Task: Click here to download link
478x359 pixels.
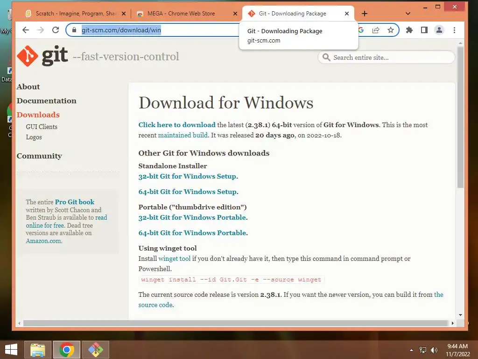Action: [177, 125]
